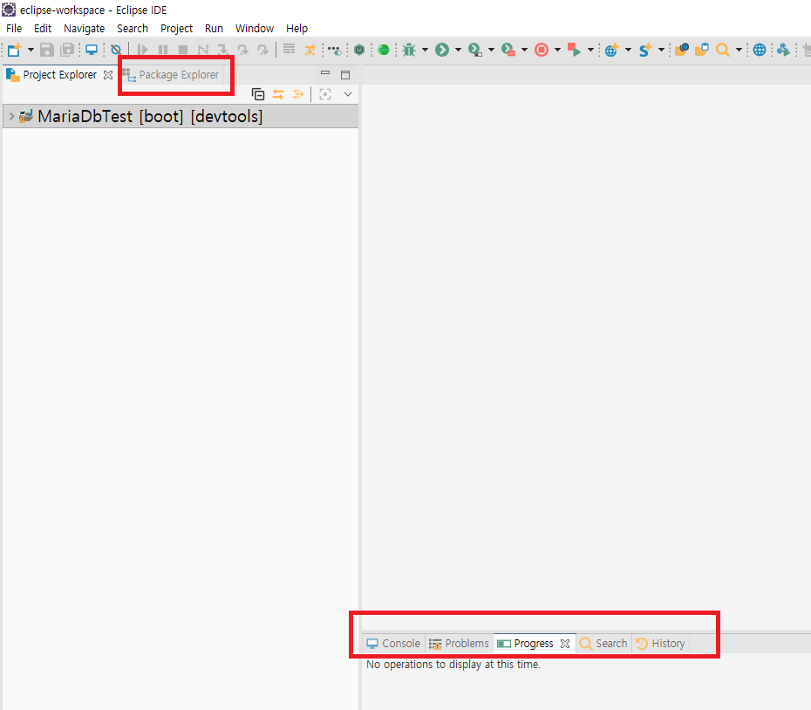The image size is (811, 710).
Task: Toggle Focus on Active Task icon
Action: [x=324, y=94]
